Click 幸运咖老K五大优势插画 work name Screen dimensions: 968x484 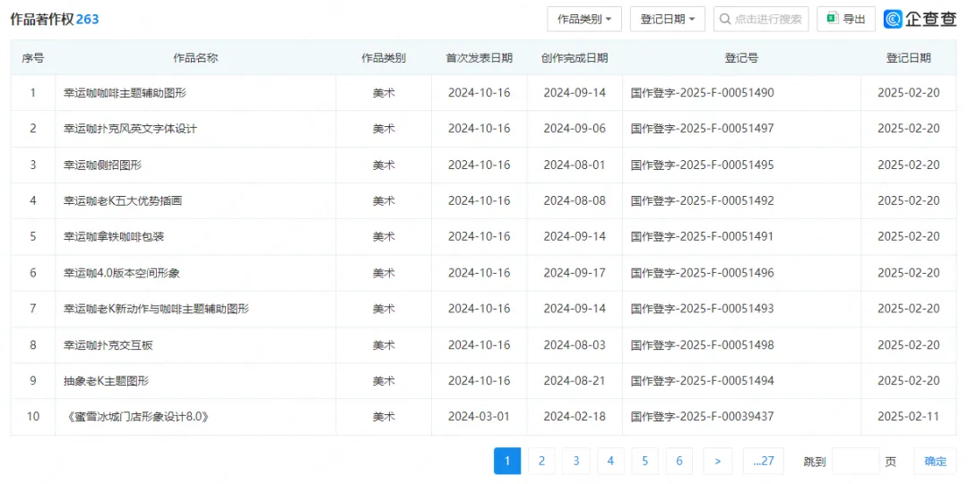pos(123,200)
